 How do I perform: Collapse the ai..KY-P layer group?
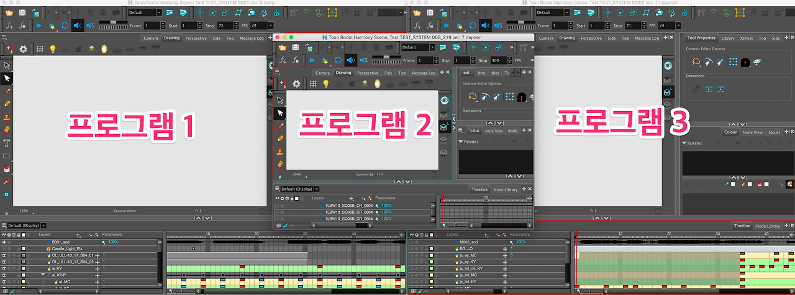43,275
